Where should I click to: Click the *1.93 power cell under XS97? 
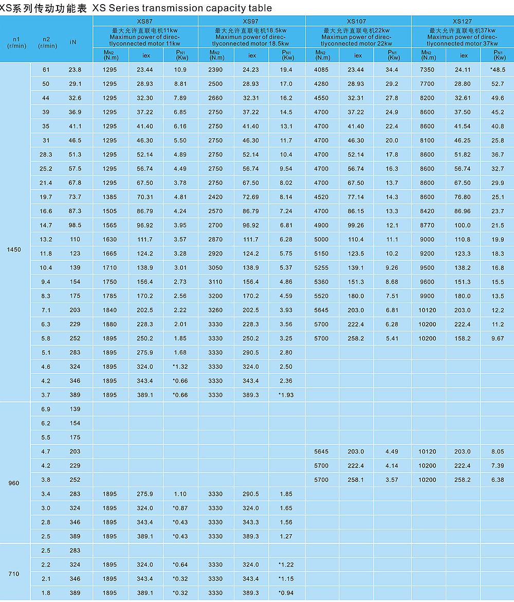[x=286, y=395]
